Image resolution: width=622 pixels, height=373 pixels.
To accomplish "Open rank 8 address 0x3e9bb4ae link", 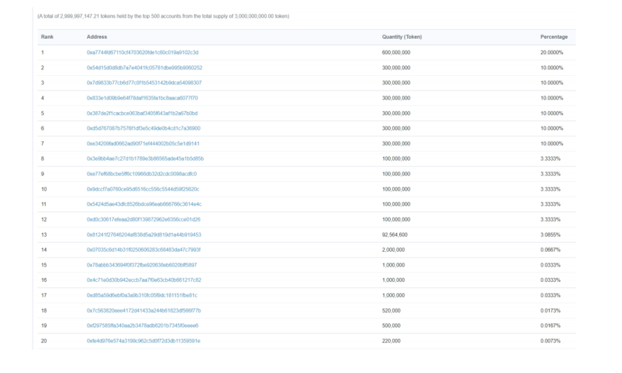I will [145, 158].
